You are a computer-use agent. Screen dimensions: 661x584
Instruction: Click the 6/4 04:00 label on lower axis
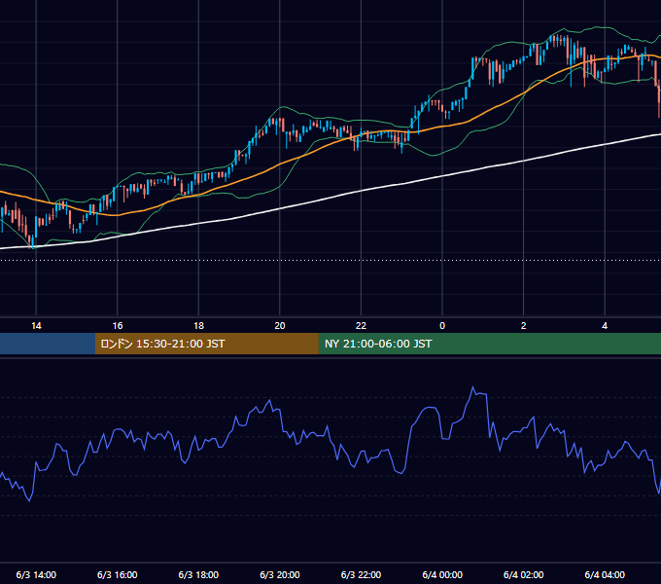tap(605, 574)
